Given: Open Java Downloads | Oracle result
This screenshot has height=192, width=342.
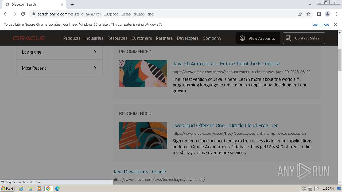Looking at the screenshot, I should pos(139,171).
